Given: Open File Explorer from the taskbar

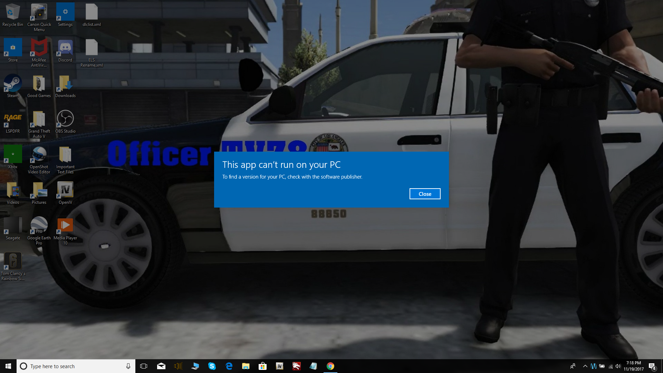Looking at the screenshot, I should [x=246, y=366].
